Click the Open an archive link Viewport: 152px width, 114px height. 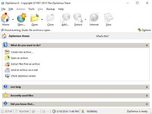[x=19, y=58]
